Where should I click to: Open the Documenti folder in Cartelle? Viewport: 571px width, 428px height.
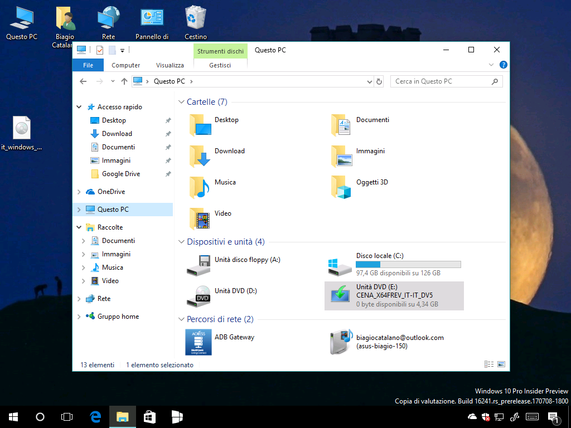[x=360, y=124]
